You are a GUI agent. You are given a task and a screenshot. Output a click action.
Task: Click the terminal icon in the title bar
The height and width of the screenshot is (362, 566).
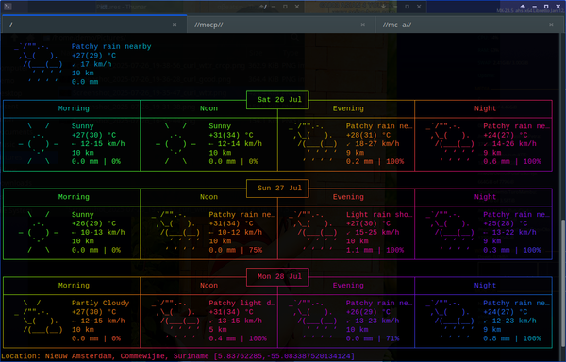pyautogui.click(x=8, y=7)
